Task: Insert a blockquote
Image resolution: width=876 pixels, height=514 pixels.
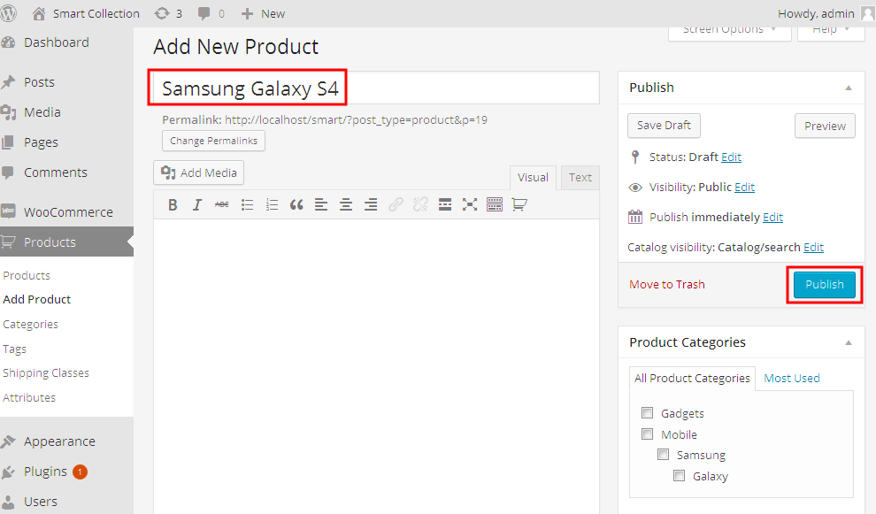Action: 296,205
